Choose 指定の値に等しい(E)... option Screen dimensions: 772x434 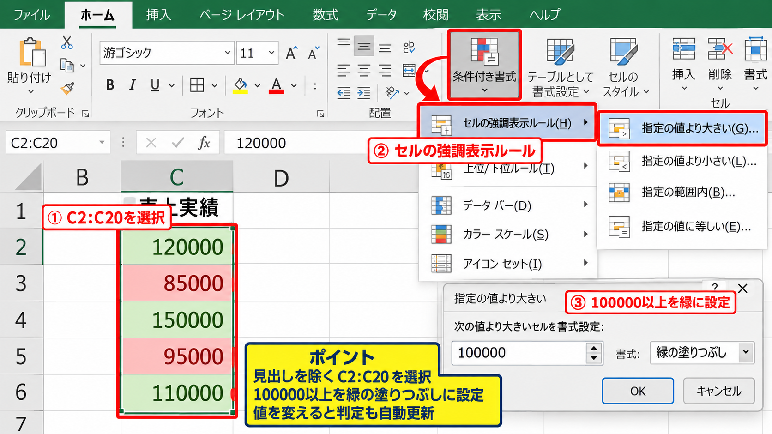tap(682, 227)
